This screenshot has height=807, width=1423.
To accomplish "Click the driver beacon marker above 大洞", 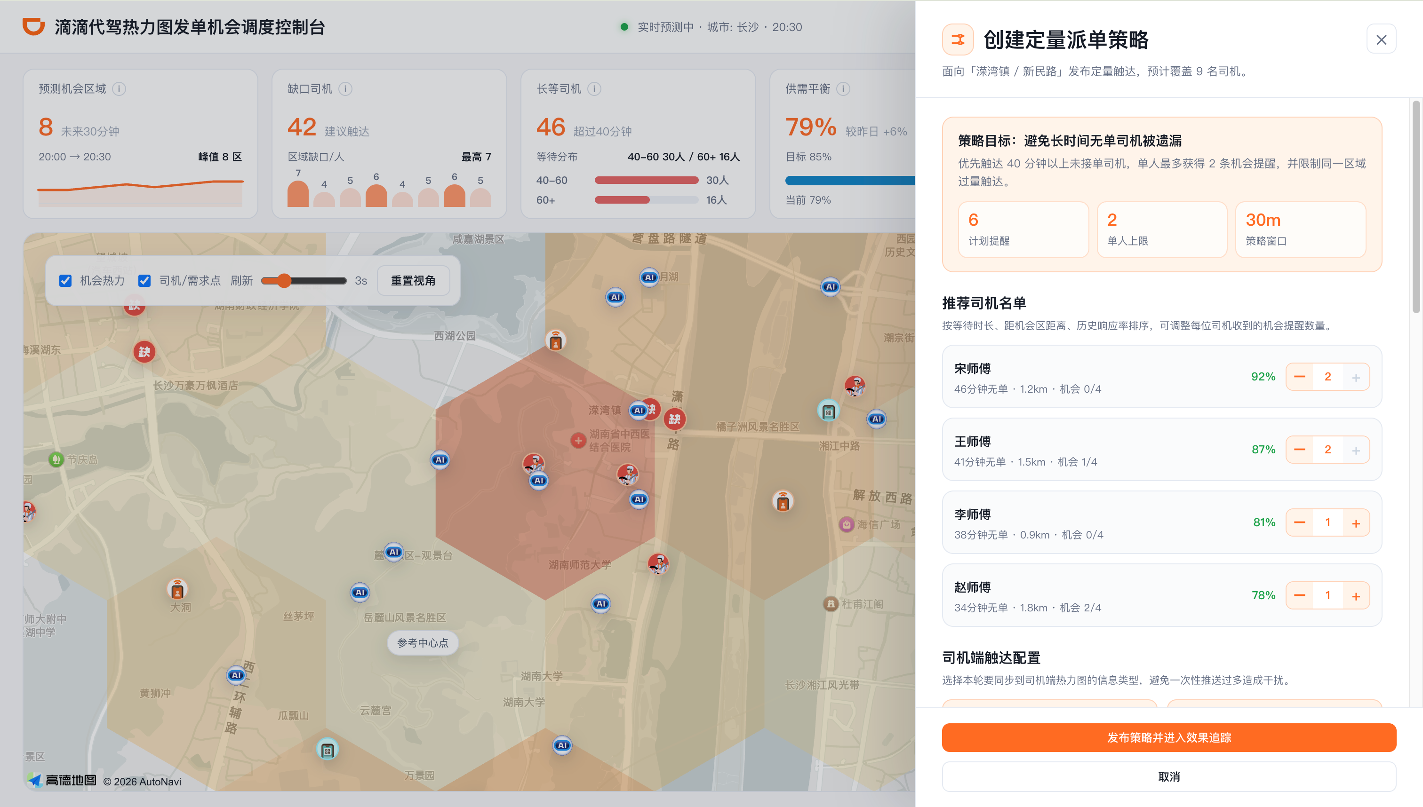I will (x=177, y=589).
